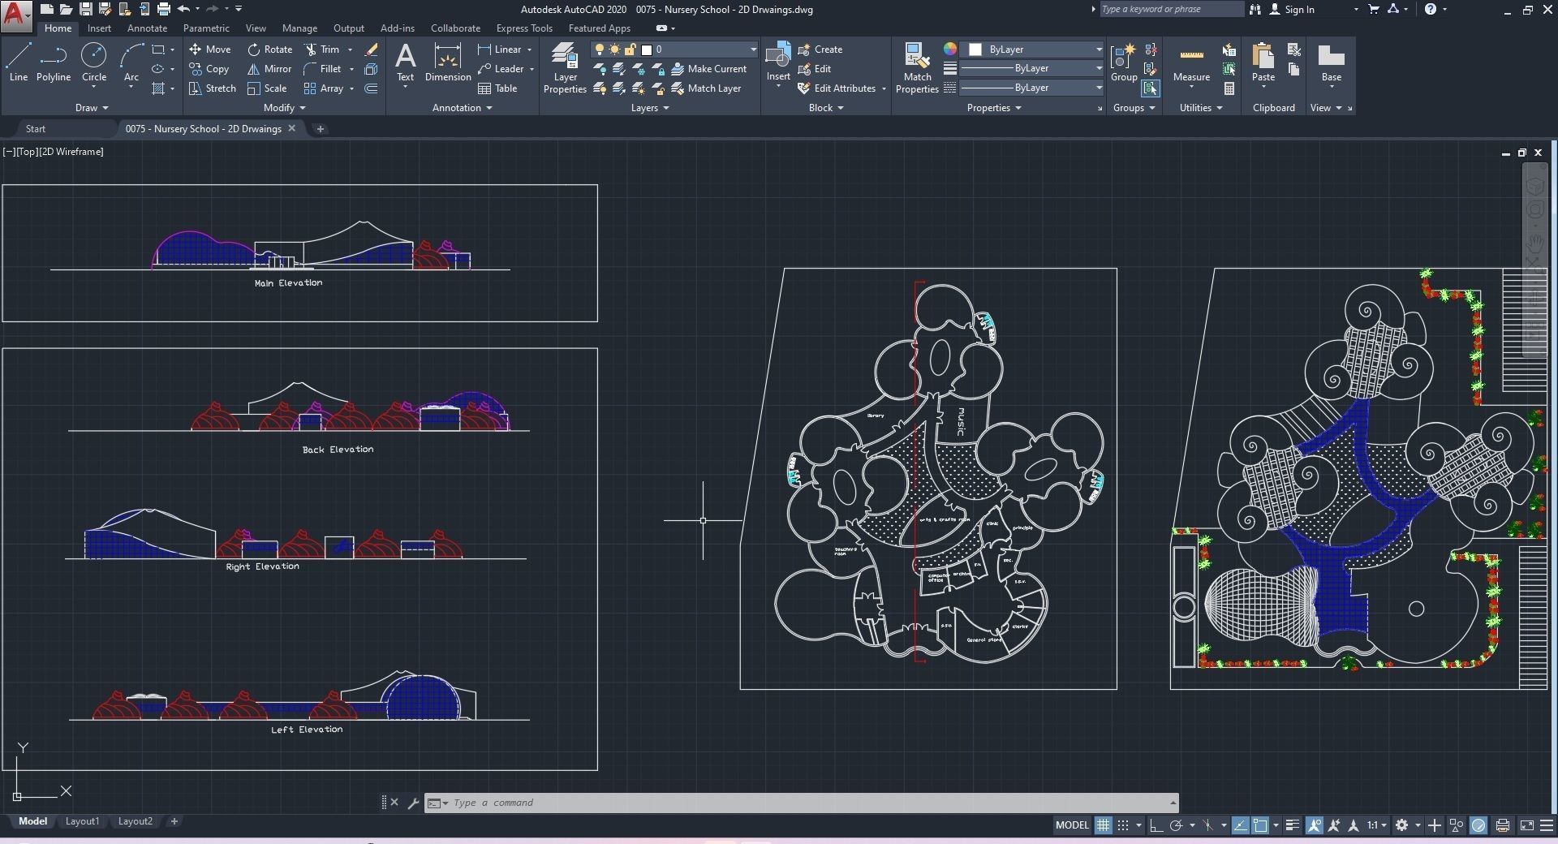Click Match Layer button
The image size is (1558, 844).
[x=706, y=88]
